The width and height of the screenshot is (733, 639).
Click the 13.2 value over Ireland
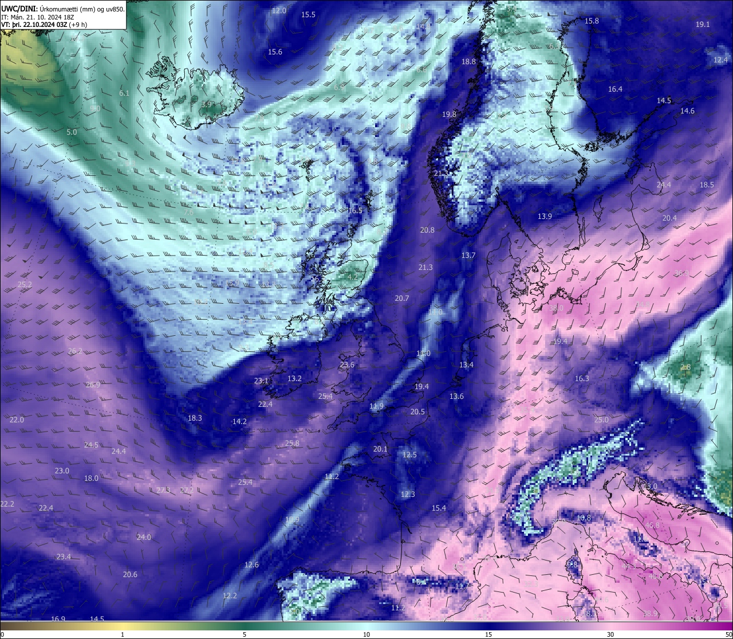294,378
